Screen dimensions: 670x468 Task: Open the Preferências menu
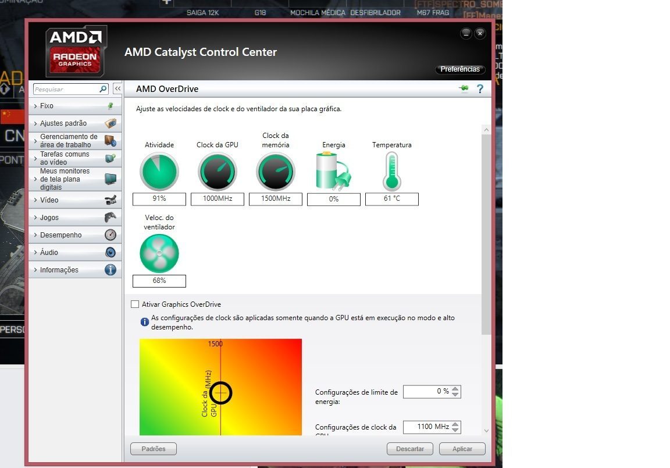coord(460,69)
